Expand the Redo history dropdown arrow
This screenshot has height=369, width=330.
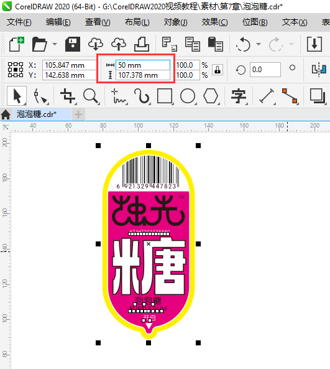click(291, 44)
